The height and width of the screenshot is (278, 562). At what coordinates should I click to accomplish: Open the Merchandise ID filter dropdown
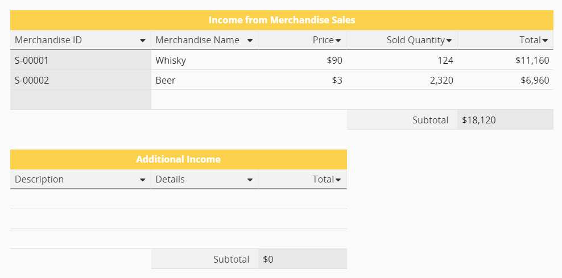point(142,41)
